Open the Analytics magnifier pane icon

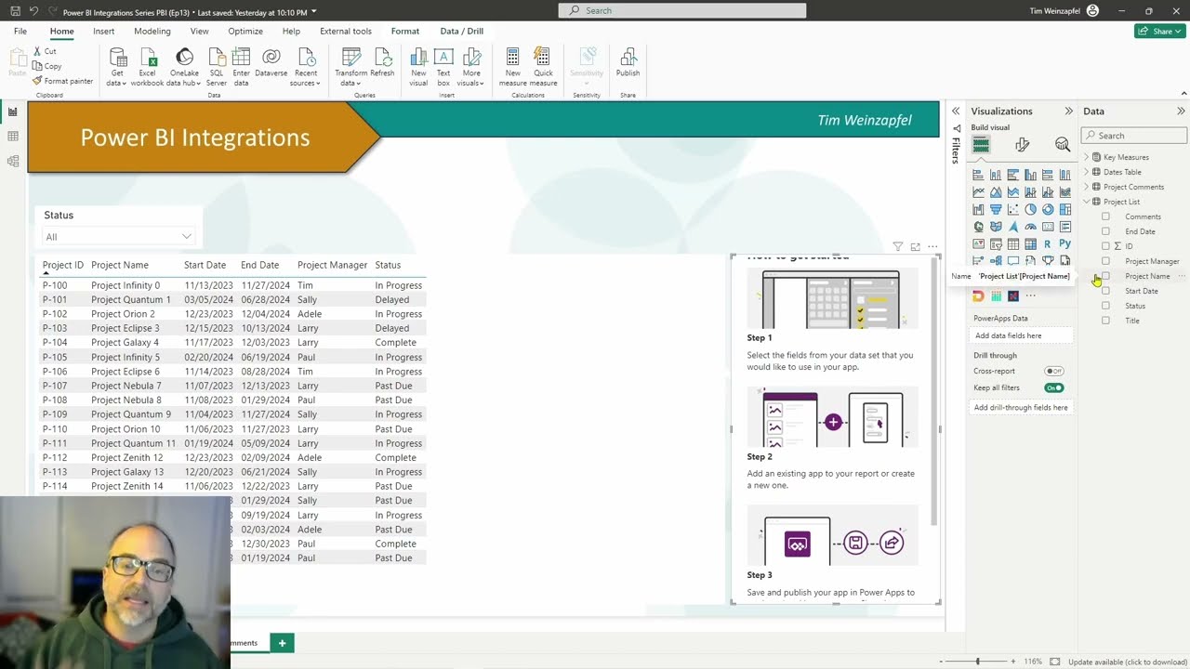point(1063,144)
